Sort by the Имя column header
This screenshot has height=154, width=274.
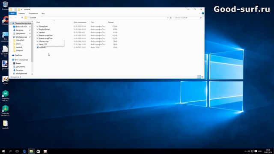click(x=38, y=22)
